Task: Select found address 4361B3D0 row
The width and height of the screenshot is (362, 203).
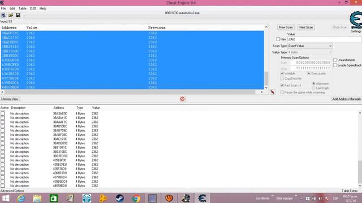Action: click(x=132, y=74)
